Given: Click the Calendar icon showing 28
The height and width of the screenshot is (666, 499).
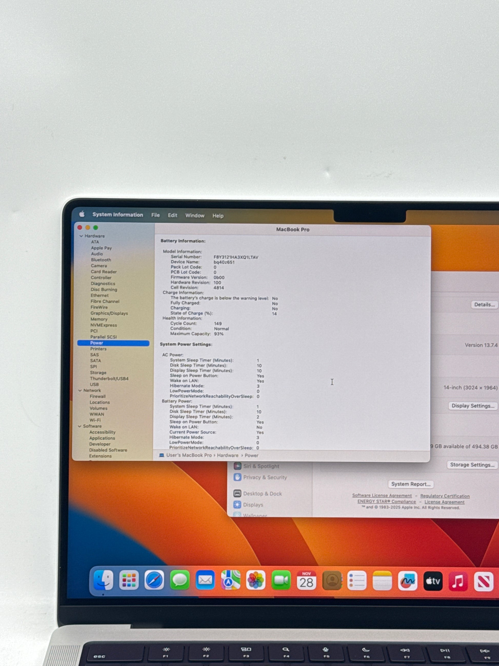Looking at the screenshot, I should (x=306, y=581).
